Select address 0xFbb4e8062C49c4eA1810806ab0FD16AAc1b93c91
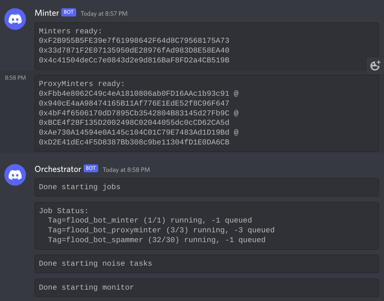 [x=134, y=93]
